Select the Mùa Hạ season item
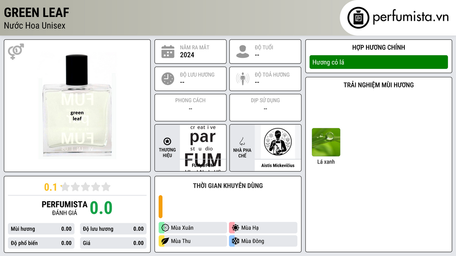This screenshot has width=456, height=256. coord(263,228)
